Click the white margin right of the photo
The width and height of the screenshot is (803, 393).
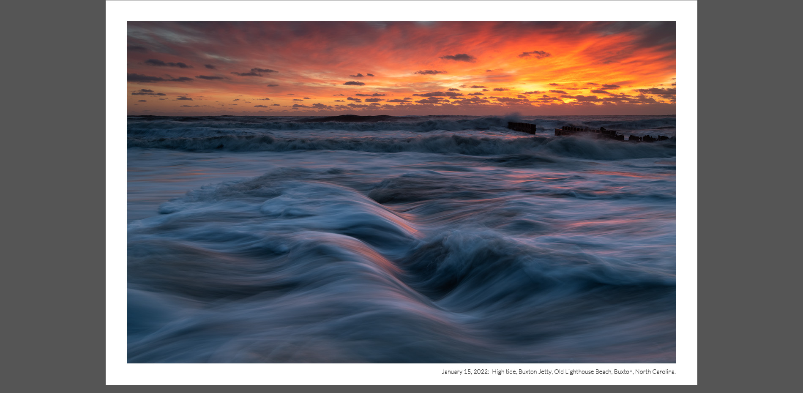point(686,192)
